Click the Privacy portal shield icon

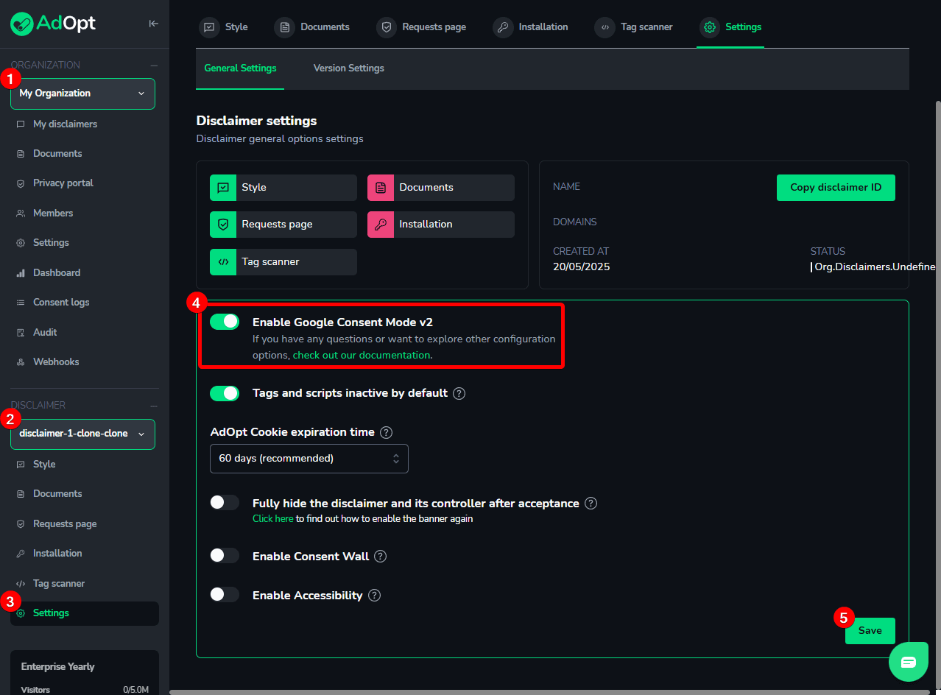(21, 183)
